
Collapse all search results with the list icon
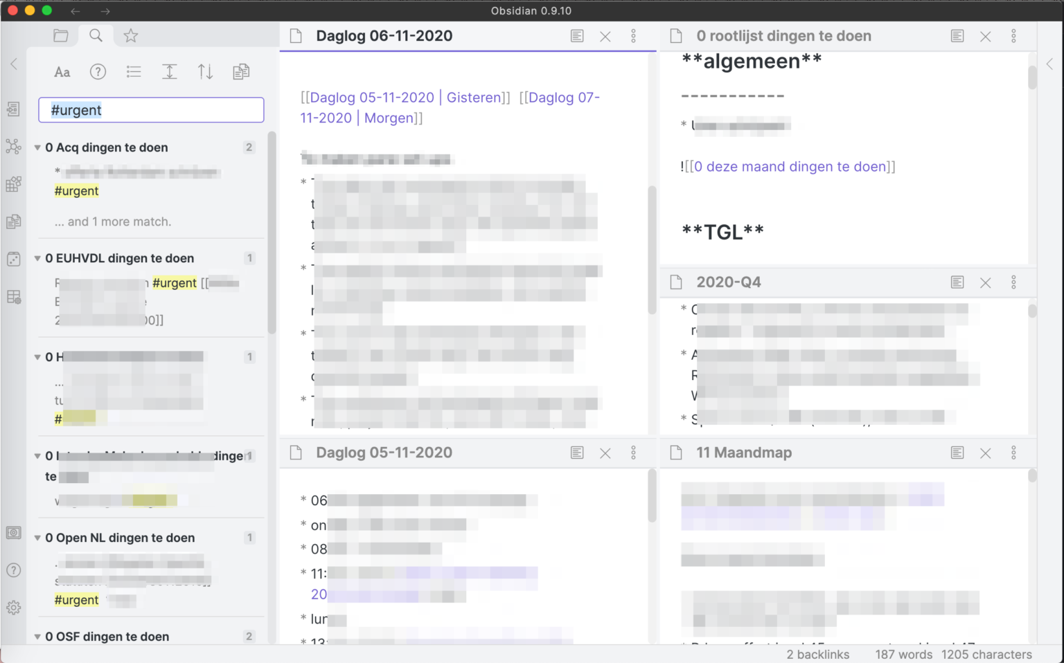click(x=134, y=71)
